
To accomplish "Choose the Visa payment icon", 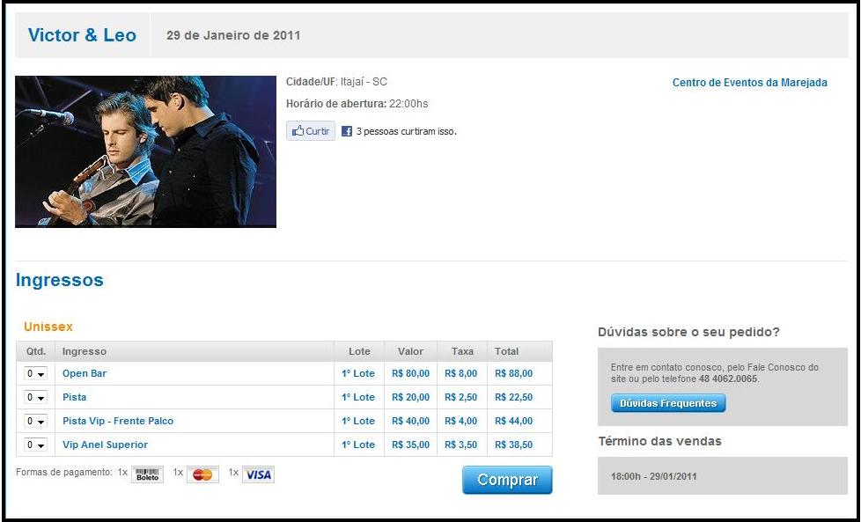I will [x=258, y=474].
